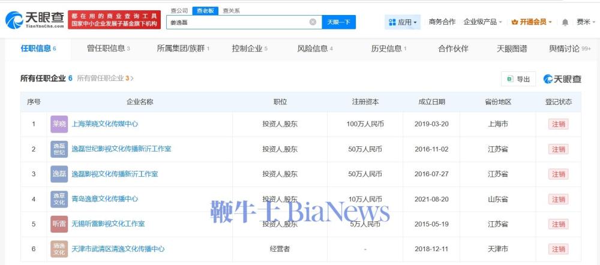Click the 导出 export button
The height and width of the screenshot is (265, 600).
[518, 79]
